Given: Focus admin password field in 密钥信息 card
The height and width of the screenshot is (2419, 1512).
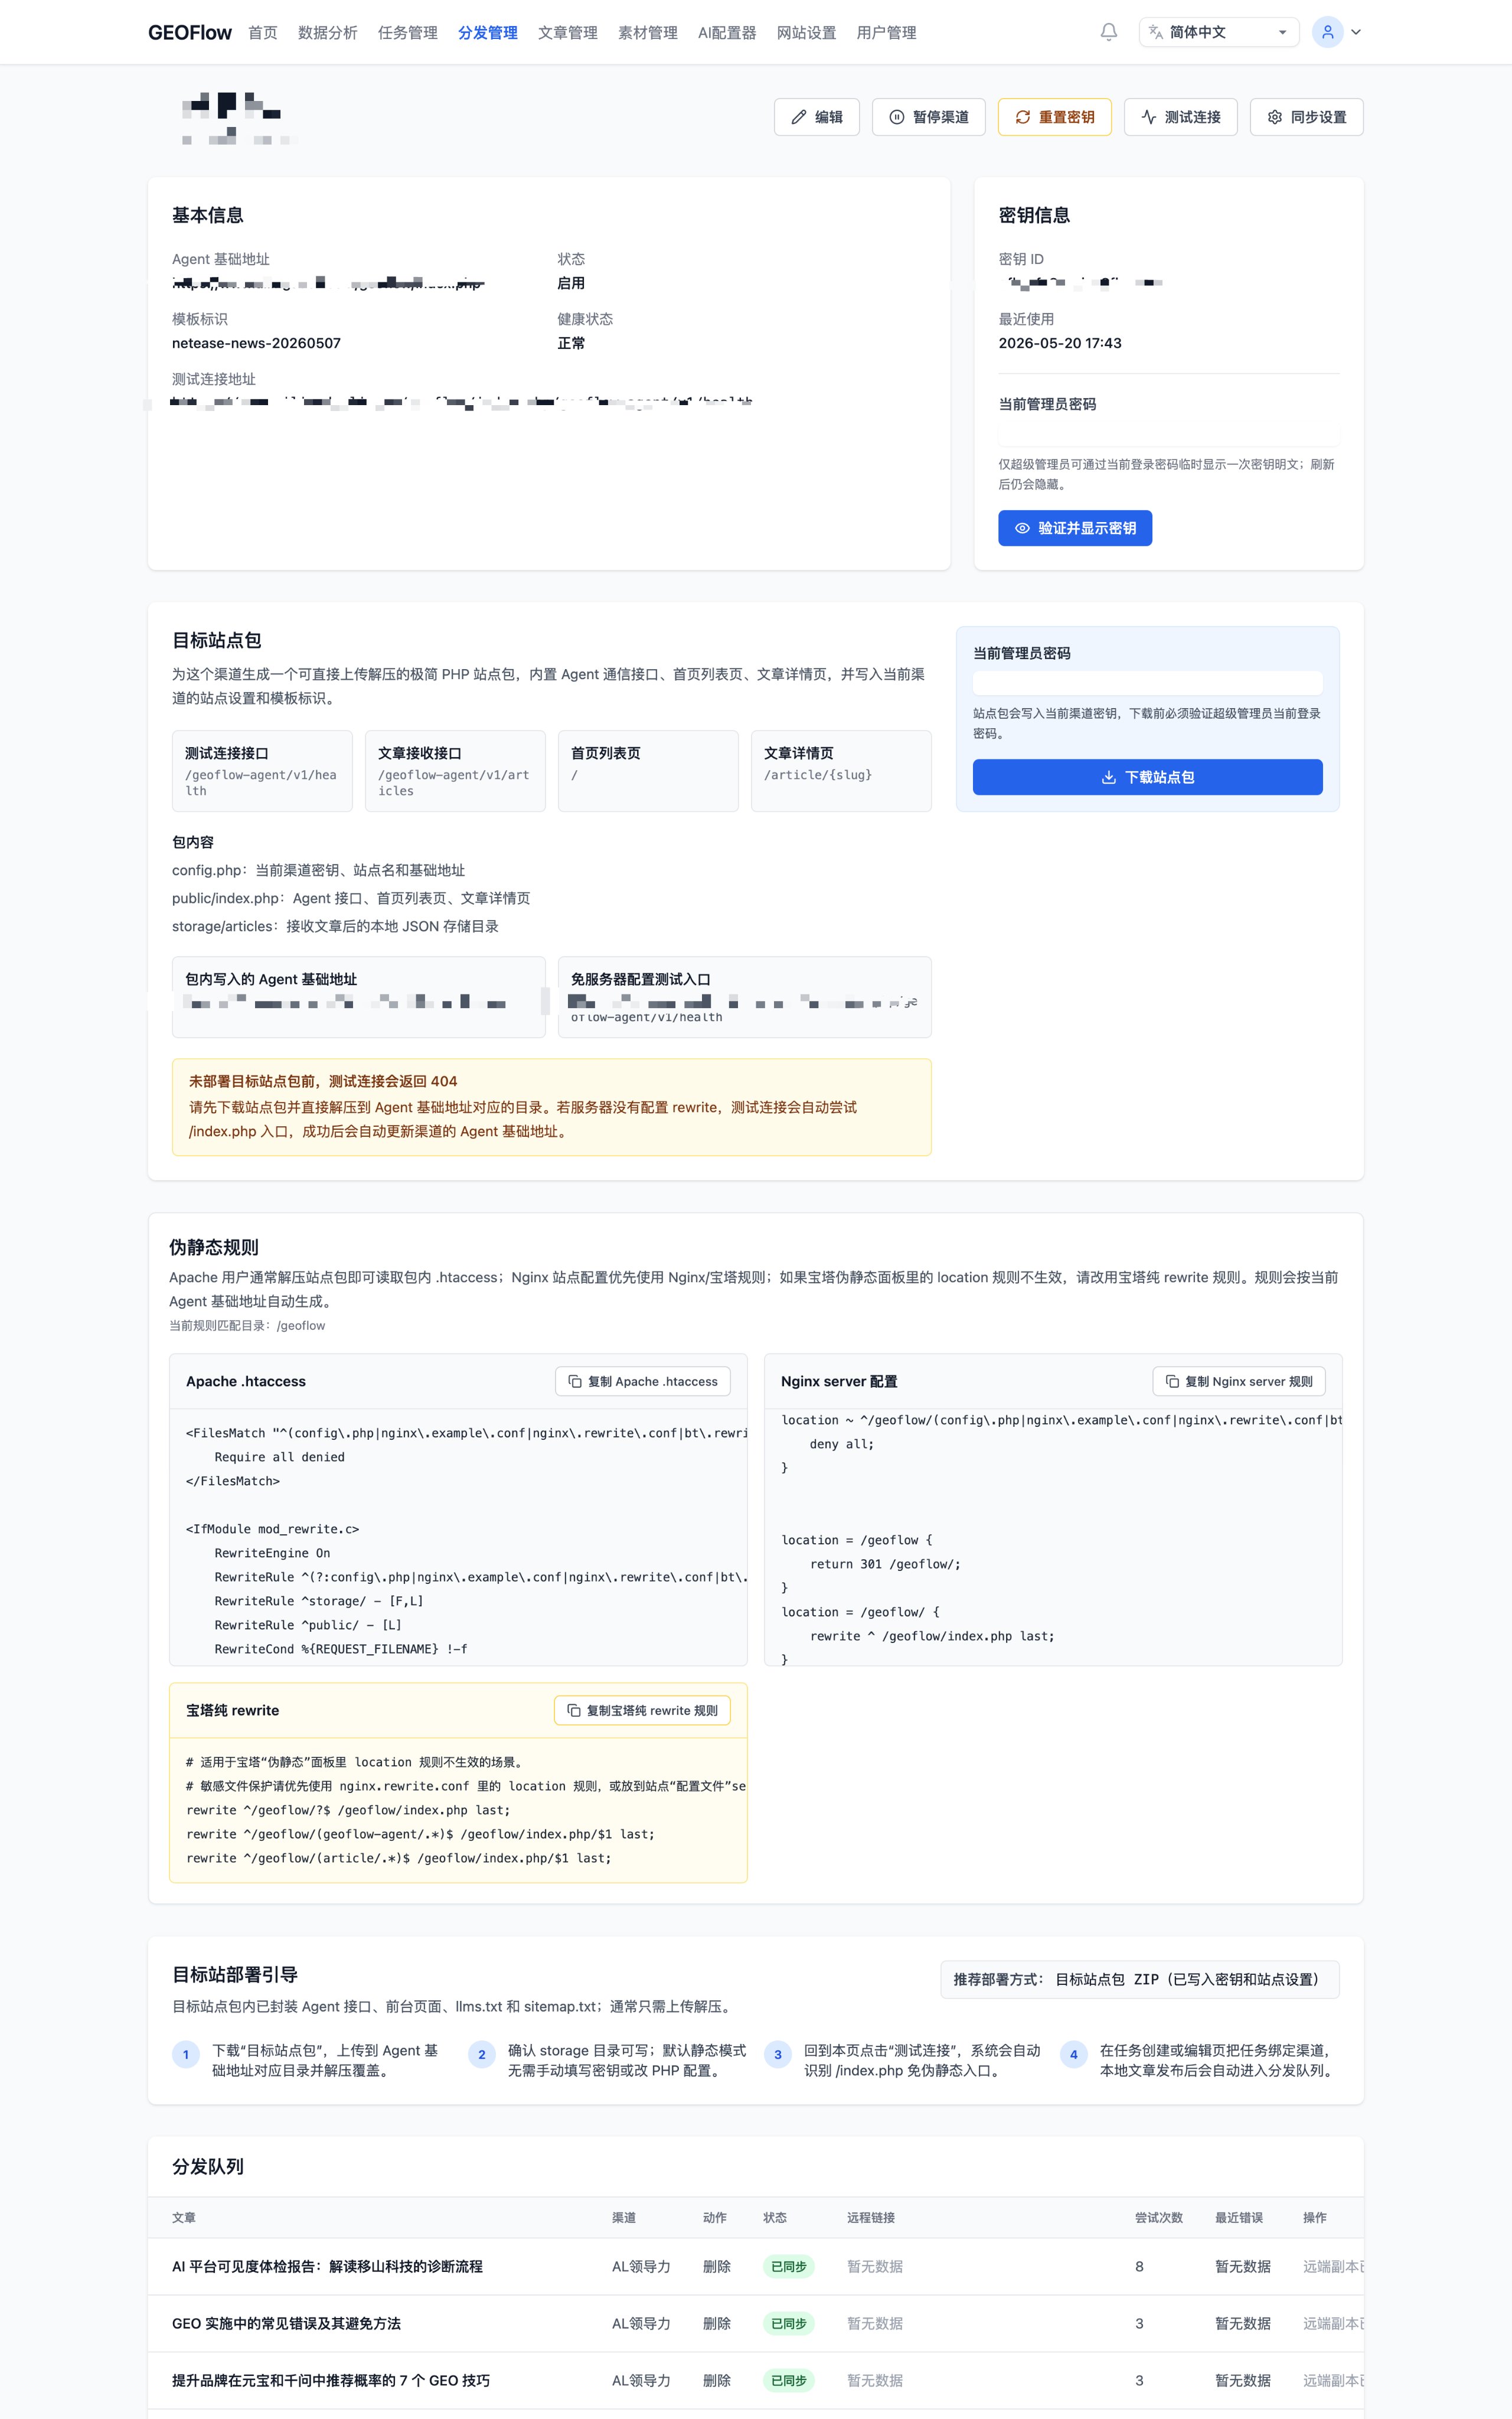Looking at the screenshot, I should click(x=1169, y=434).
